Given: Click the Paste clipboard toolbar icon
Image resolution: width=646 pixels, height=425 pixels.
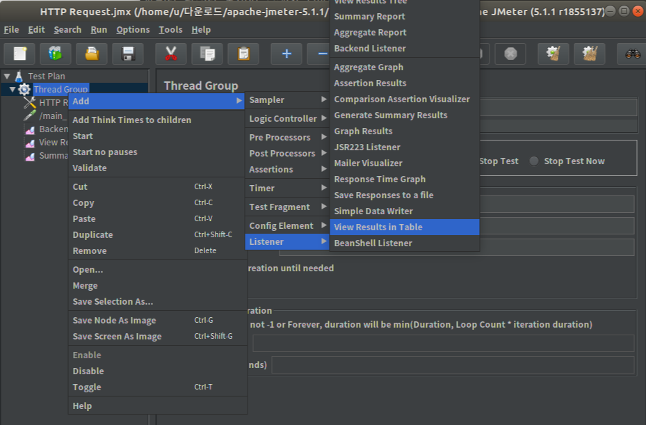Looking at the screenshot, I should pos(243,54).
